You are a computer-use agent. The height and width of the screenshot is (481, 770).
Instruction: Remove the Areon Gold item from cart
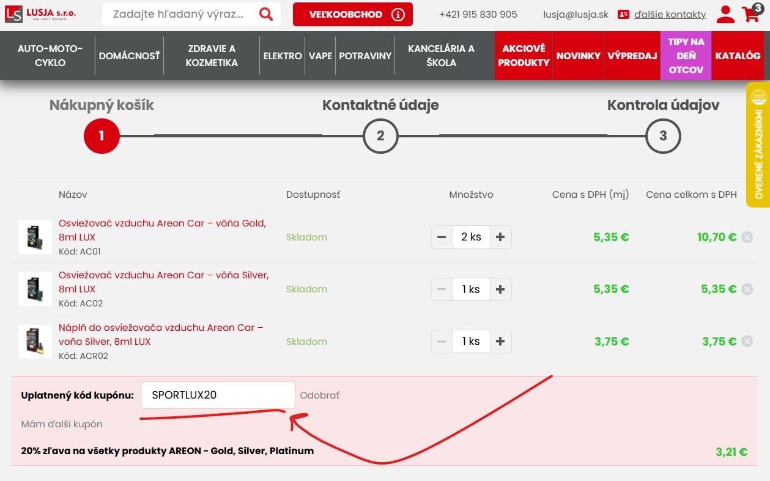coord(747,237)
